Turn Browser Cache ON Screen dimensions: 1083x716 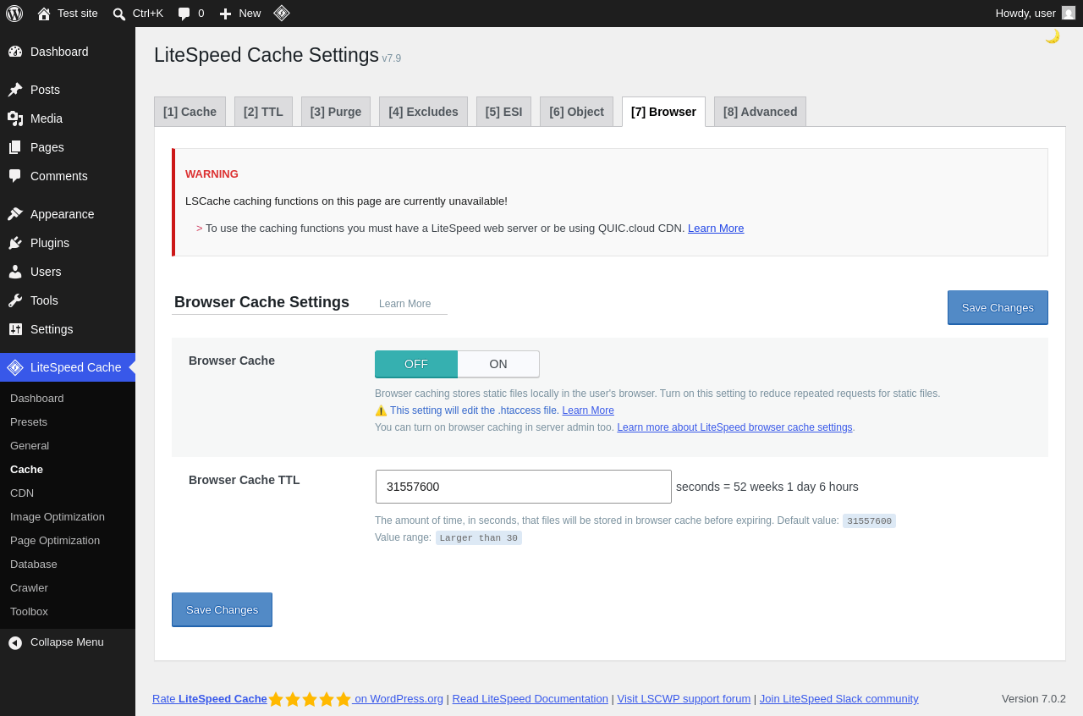coord(498,364)
